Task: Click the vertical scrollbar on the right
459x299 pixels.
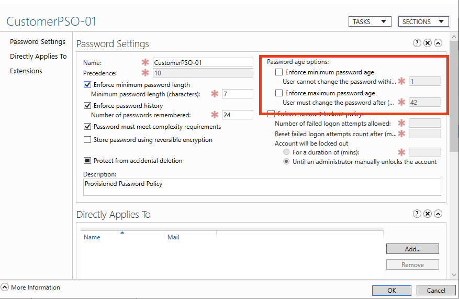Action: click(454, 105)
